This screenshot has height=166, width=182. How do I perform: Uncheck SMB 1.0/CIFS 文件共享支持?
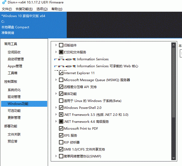[x=61, y=149]
